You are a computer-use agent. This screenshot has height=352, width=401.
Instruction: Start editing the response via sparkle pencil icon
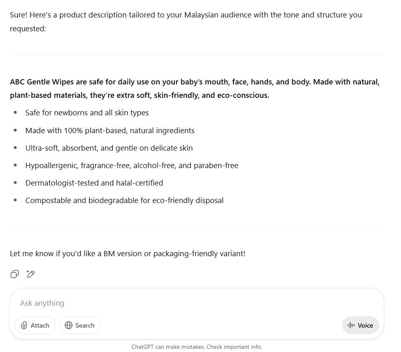point(30,274)
